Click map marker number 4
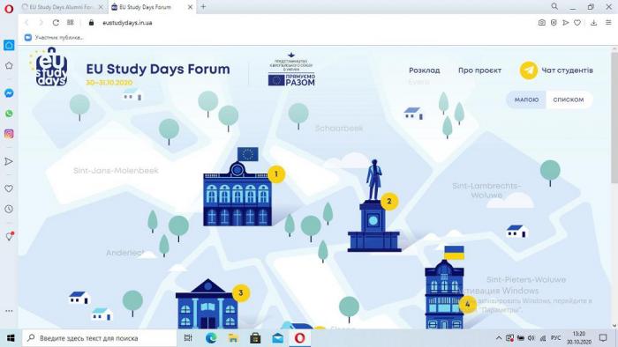 467,304
